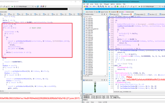
Task: Close the Pseudocode-A tab with red X
Action: tap(131, 14)
